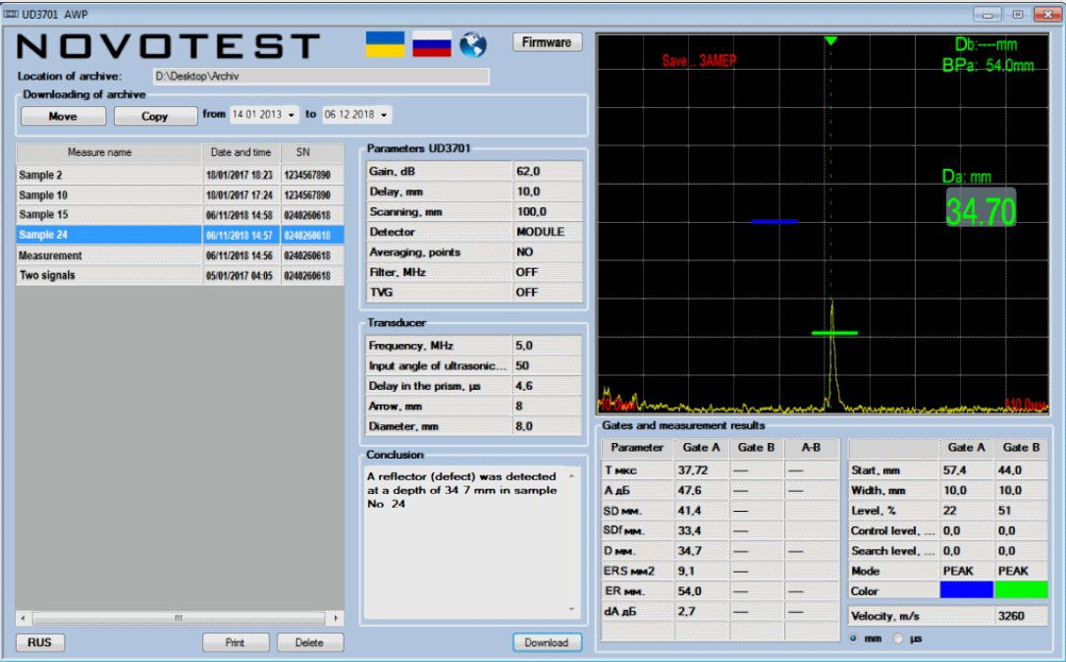Select the 'Sample 15' measurement row
Viewport: 1066px width, 662px height.
click(181, 215)
